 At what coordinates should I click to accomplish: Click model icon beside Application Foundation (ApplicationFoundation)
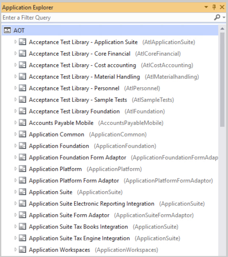click(22, 145)
